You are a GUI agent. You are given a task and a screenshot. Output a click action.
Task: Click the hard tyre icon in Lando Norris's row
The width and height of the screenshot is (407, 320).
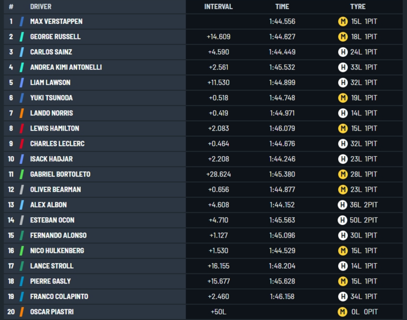pyautogui.click(x=342, y=113)
